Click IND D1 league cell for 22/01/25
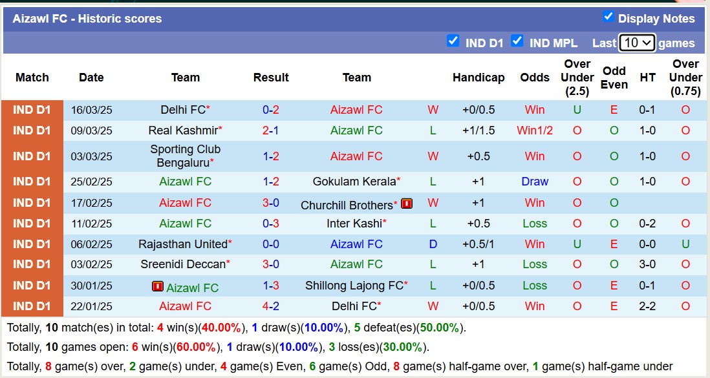 (32, 306)
